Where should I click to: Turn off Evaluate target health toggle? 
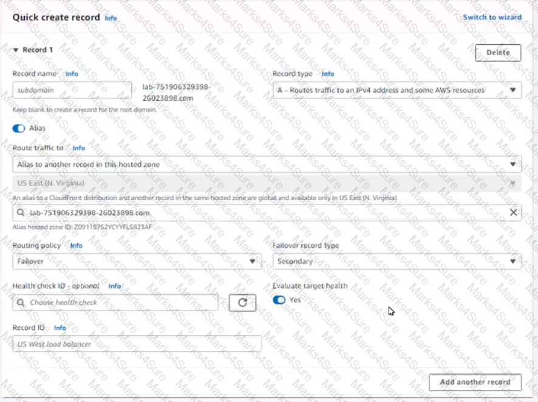[279, 300]
